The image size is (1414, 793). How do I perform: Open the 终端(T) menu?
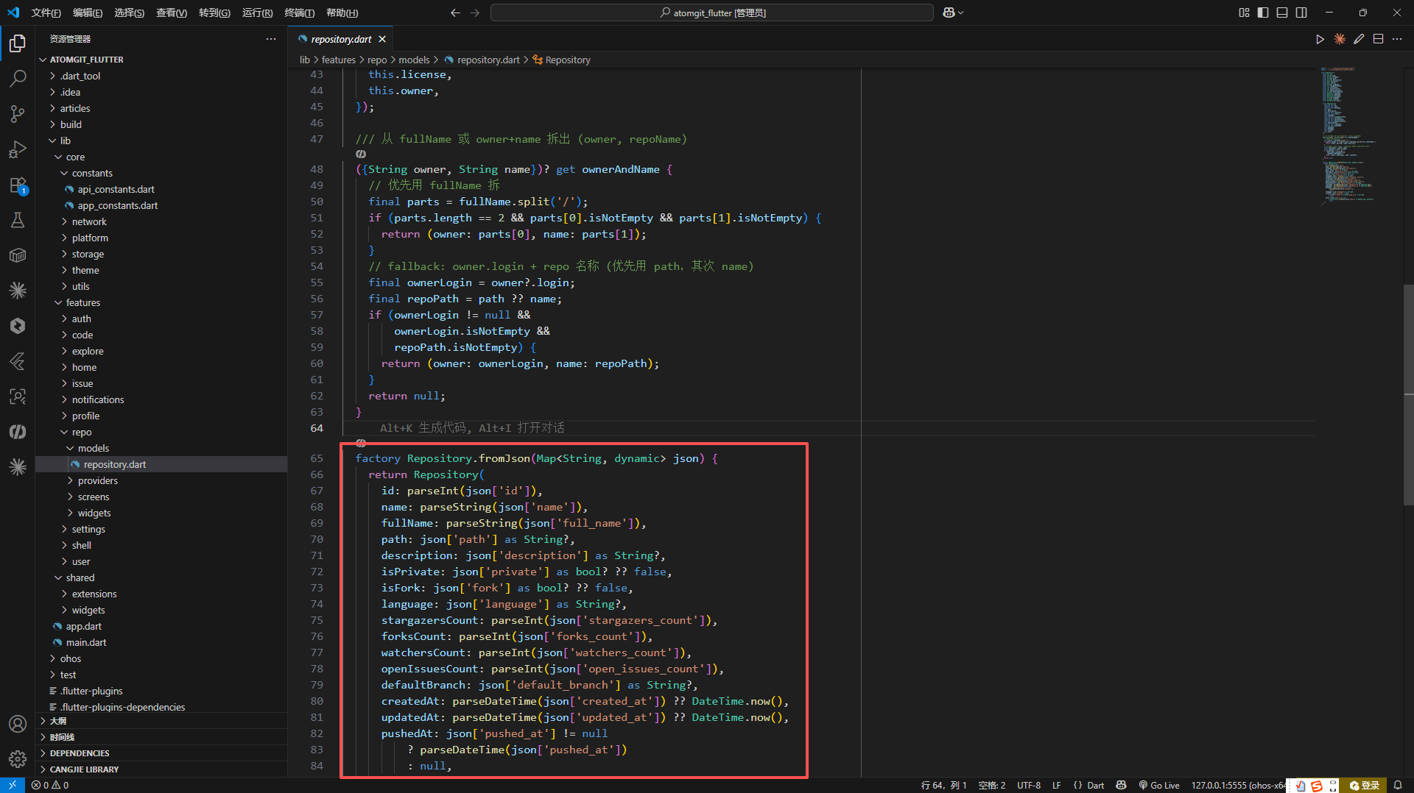[x=299, y=13]
